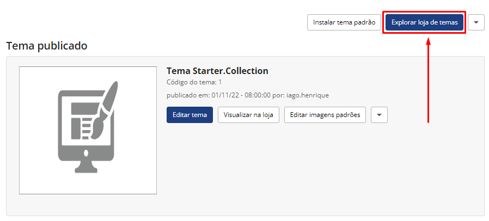This screenshot has width=489, height=221.
Task: Expand the dropdown beside Explorar loja de temas
Action: (x=476, y=22)
